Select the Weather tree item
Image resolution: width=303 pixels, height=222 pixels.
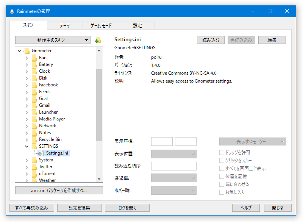pos(47,180)
